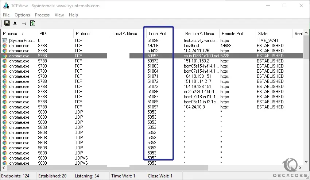Click Chrome icon in the highlighted port 50957 row
This screenshot has height=180, width=310.
pos(5,56)
